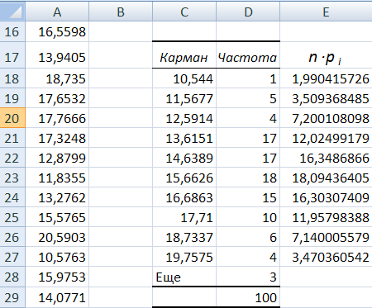
Task: Select row 25 header
Action: pos(12,217)
